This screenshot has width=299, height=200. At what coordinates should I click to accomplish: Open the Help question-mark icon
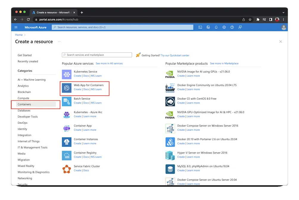pyautogui.click(x=232, y=27)
